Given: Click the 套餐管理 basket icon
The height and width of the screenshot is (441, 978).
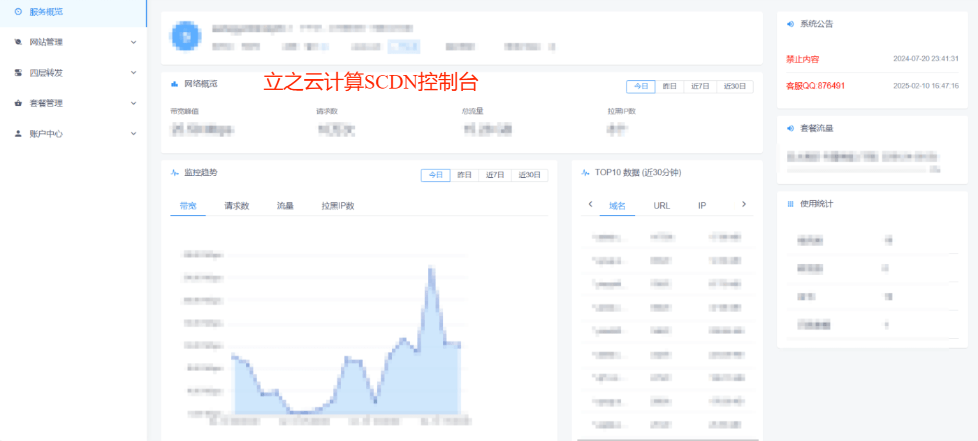Looking at the screenshot, I should (18, 103).
